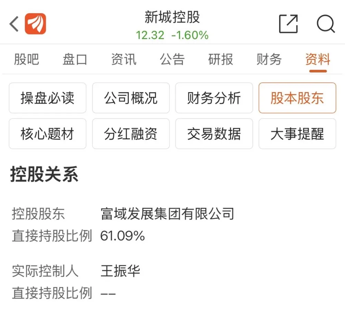Select the 资料 tab
345x312 pixels.
pos(318,59)
